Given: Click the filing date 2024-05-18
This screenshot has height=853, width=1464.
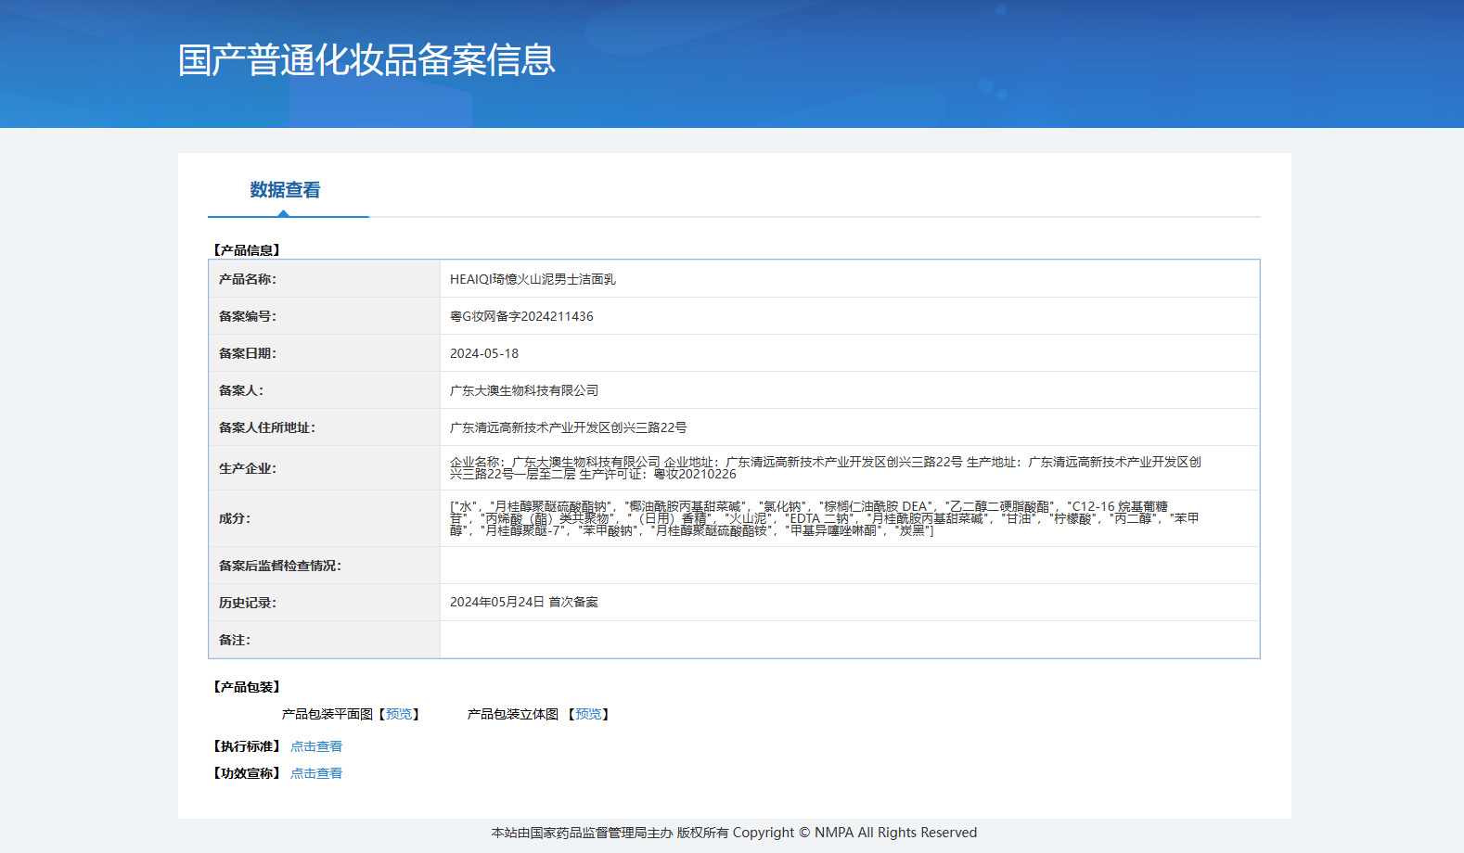Looking at the screenshot, I should [484, 353].
